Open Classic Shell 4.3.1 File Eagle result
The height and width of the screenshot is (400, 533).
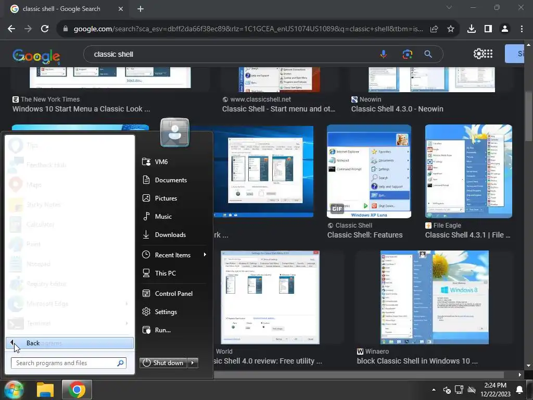point(467,235)
